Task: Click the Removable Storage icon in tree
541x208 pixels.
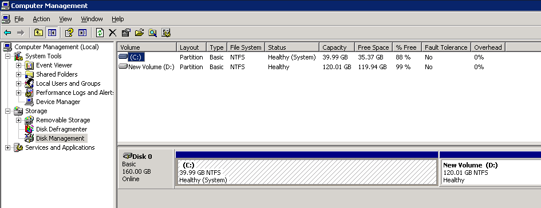Action: [29, 120]
